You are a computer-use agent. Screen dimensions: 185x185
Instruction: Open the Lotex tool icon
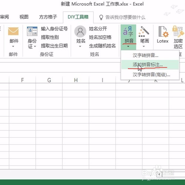[163, 32]
